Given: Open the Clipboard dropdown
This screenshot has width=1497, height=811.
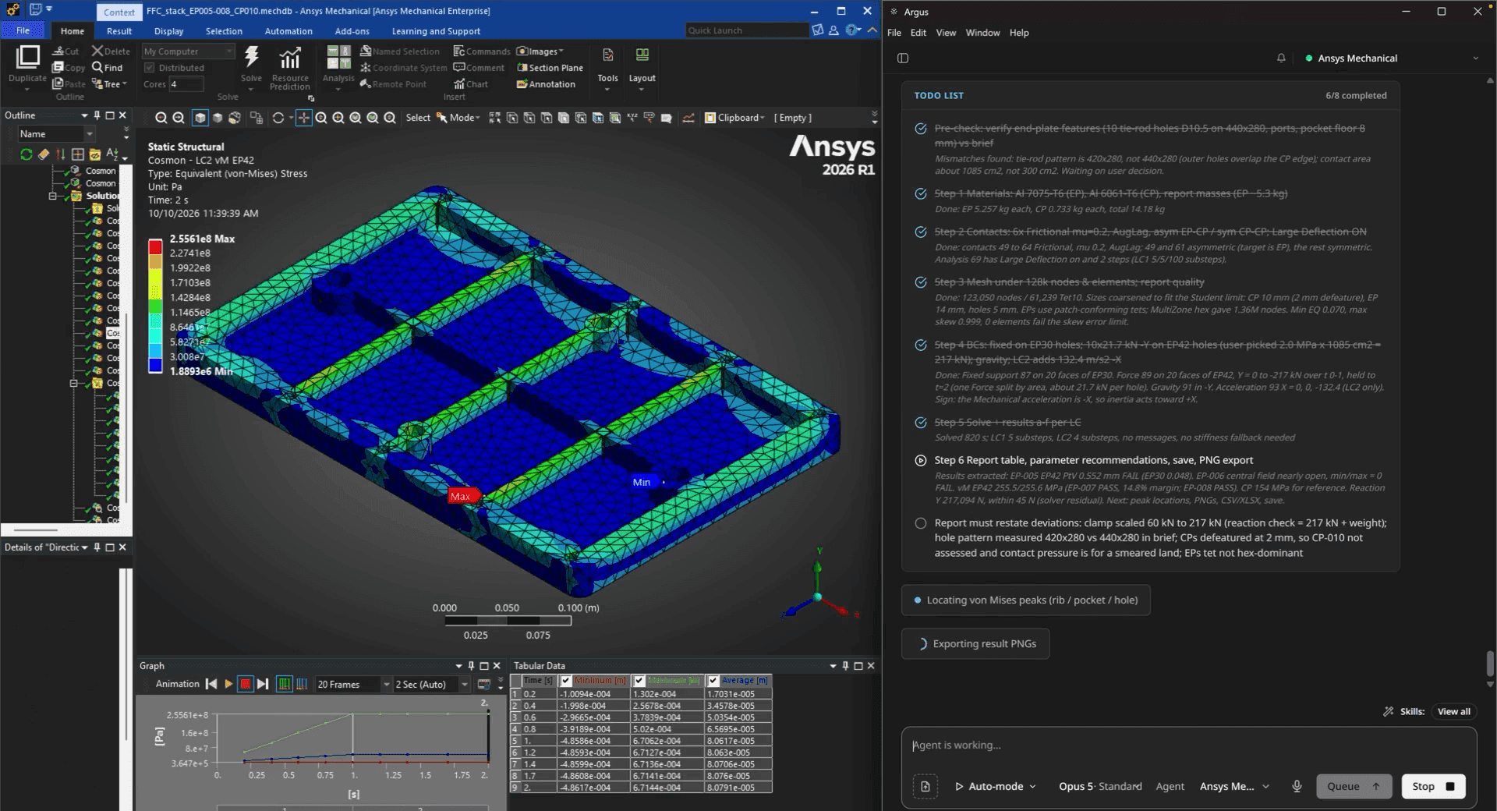Looking at the screenshot, I should click(735, 118).
